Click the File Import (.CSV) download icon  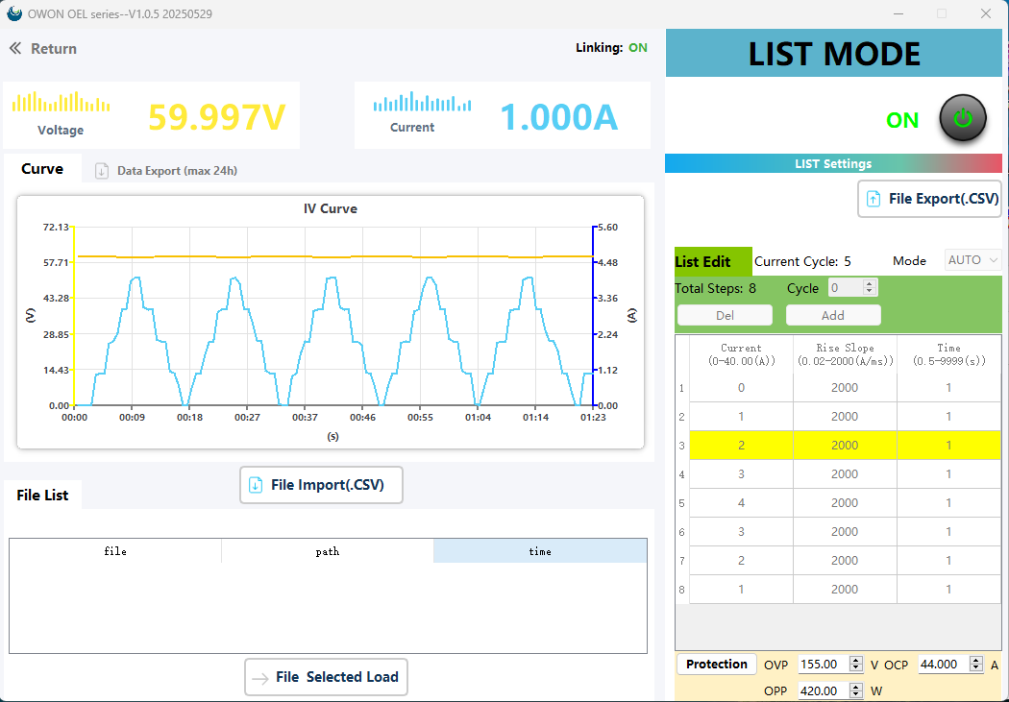pyautogui.click(x=256, y=485)
